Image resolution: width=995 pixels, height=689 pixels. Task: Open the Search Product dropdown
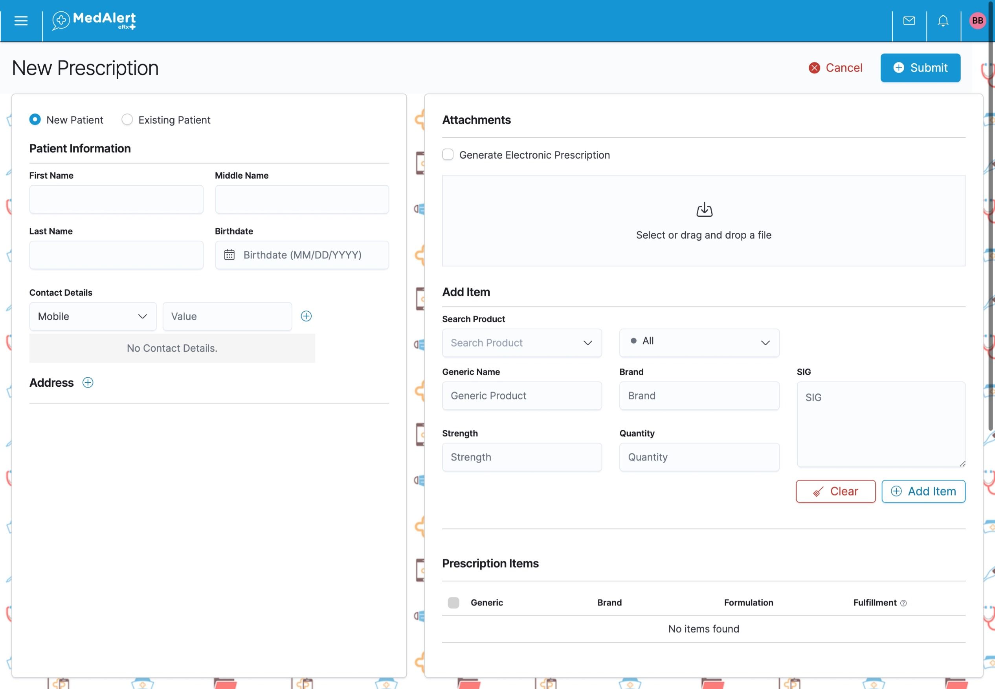522,343
